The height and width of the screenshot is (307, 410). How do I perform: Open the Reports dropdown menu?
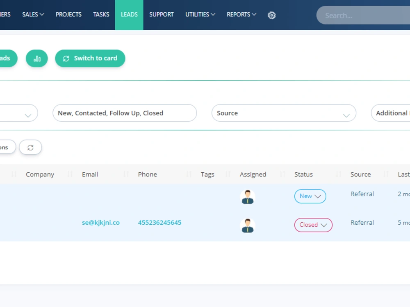[241, 15]
